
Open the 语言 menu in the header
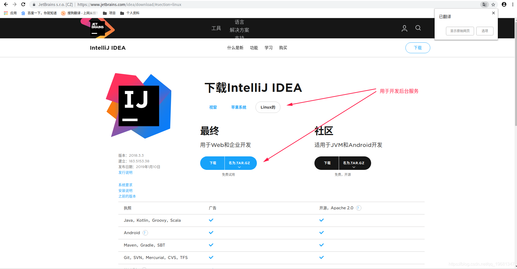pyautogui.click(x=239, y=22)
